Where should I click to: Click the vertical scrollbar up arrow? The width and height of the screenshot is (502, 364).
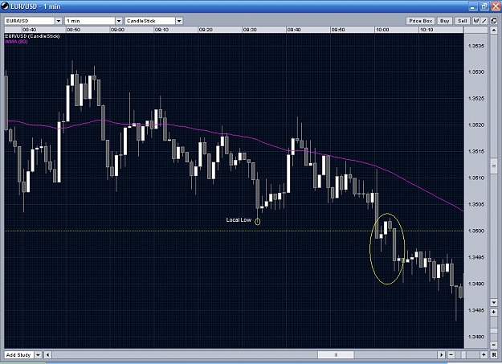494,31
